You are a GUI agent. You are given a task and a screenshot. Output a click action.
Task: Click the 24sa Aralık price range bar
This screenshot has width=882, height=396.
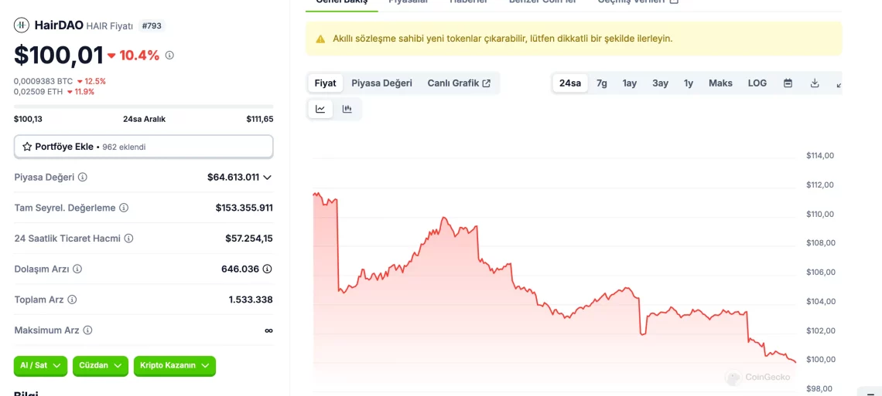(143, 107)
